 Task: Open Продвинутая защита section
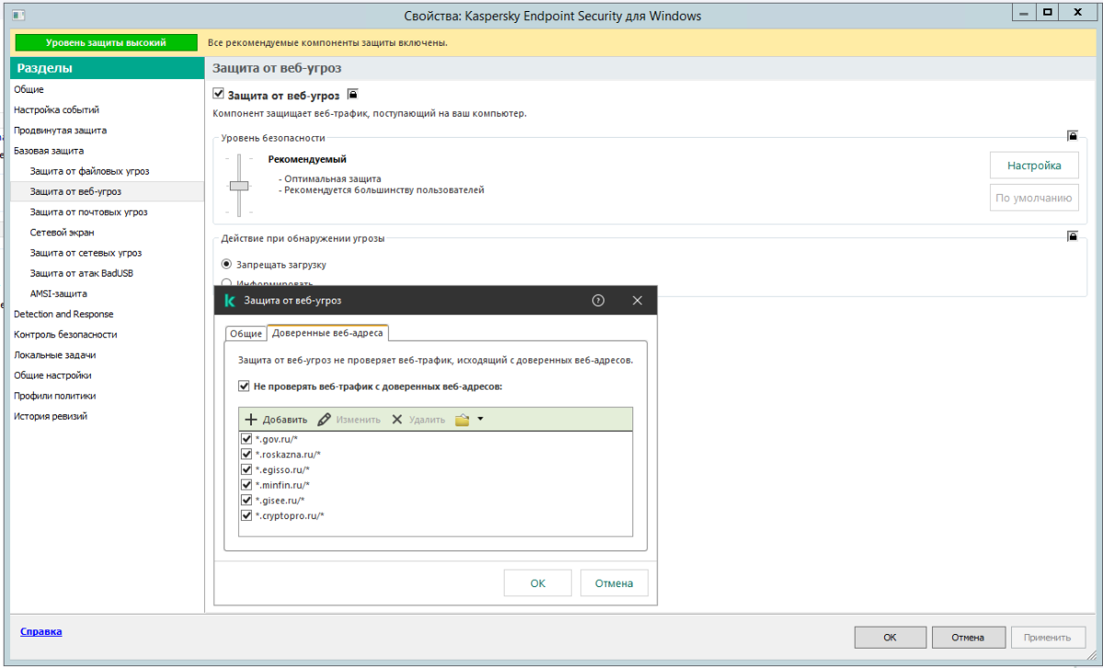(60, 130)
